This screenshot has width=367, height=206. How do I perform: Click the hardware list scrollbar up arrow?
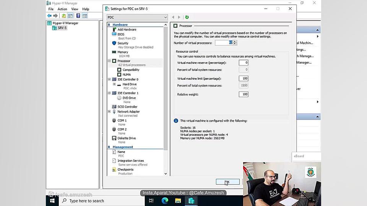tap(166, 25)
